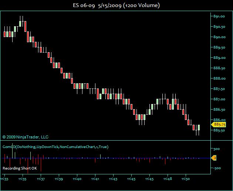Viewport: 233px width, 191px height.
Task: Click the 11:41 time axis label
Action: 95,179
